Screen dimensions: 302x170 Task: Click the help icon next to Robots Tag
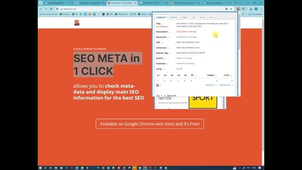point(169,53)
